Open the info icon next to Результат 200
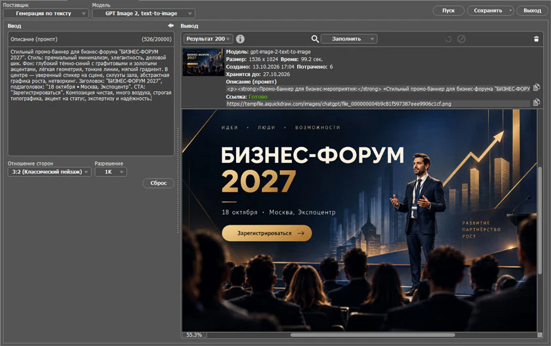The width and height of the screenshot is (551, 346). (x=240, y=39)
